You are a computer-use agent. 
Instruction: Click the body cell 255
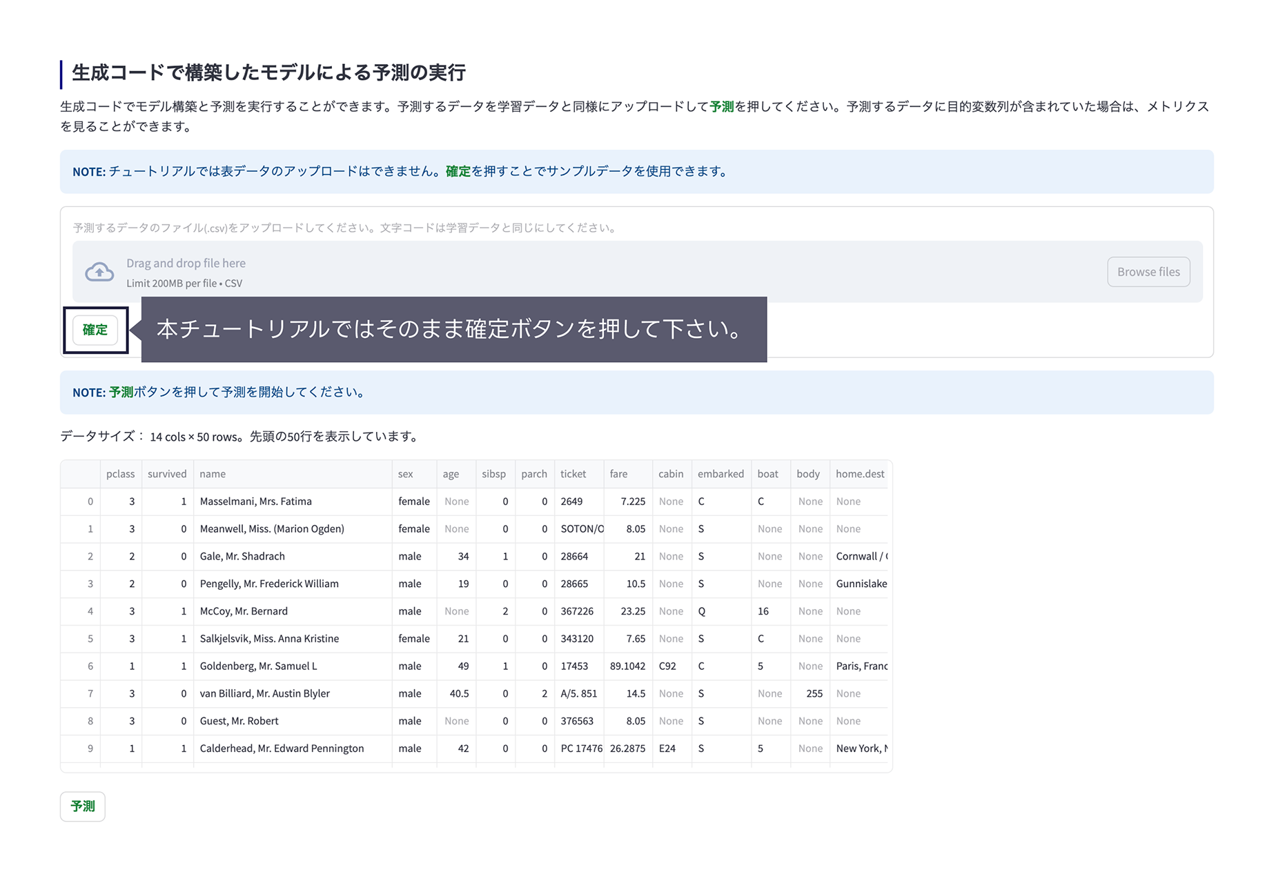tap(810, 694)
